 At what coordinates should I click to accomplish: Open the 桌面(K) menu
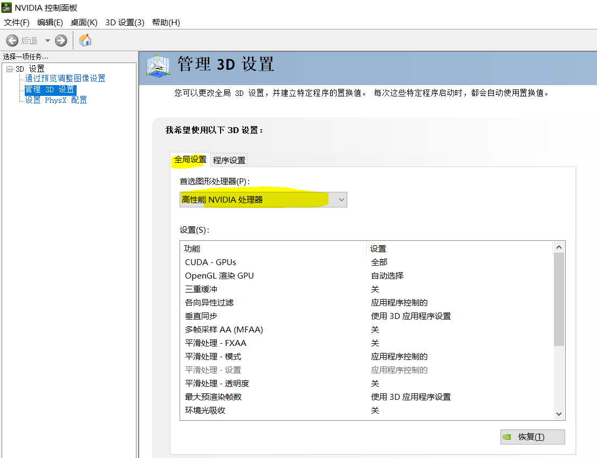click(x=84, y=23)
